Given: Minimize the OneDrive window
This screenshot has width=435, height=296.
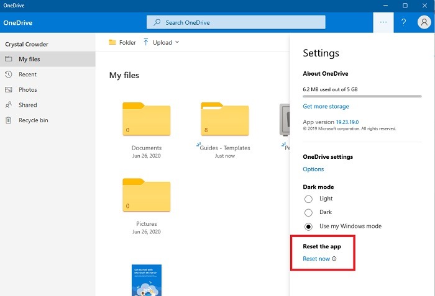Looking at the screenshot, I should pyautogui.click(x=385, y=6).
